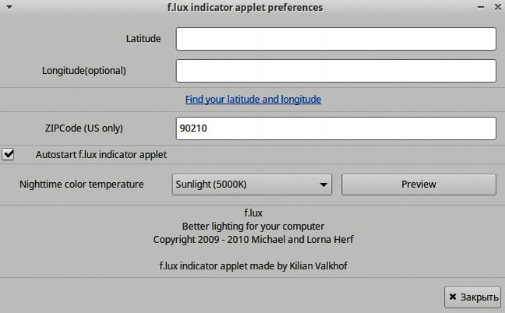This screenshot has width=505, height=313.
Task: Click the Закрыть button
Action: tap(473, 297)
